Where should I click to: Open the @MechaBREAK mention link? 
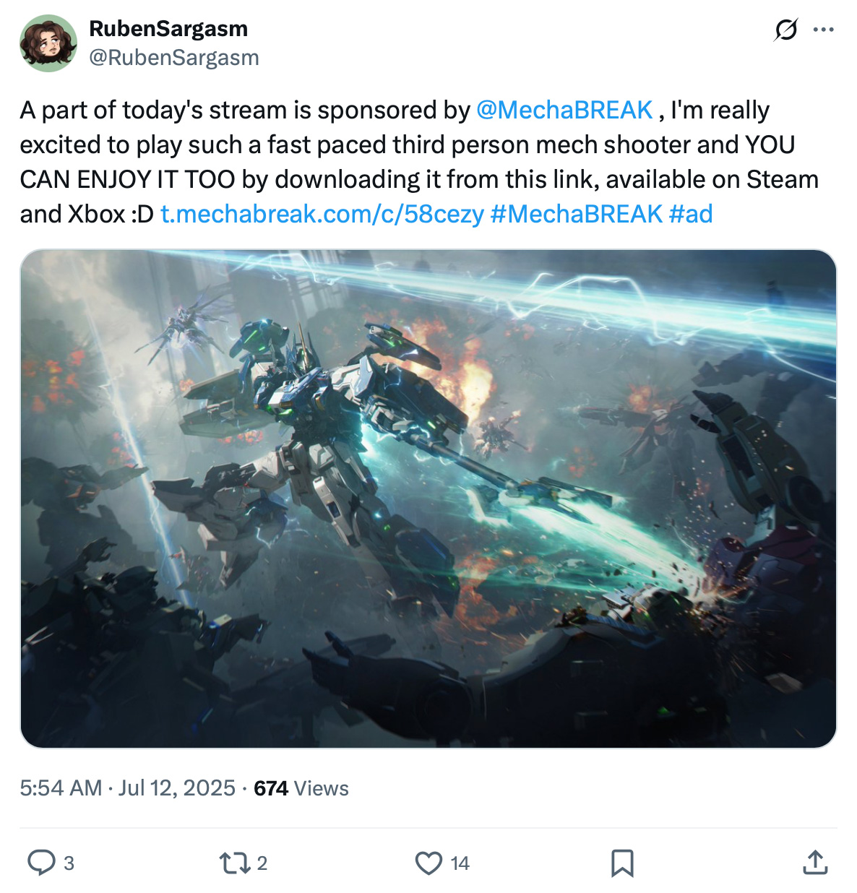(567, 110)
